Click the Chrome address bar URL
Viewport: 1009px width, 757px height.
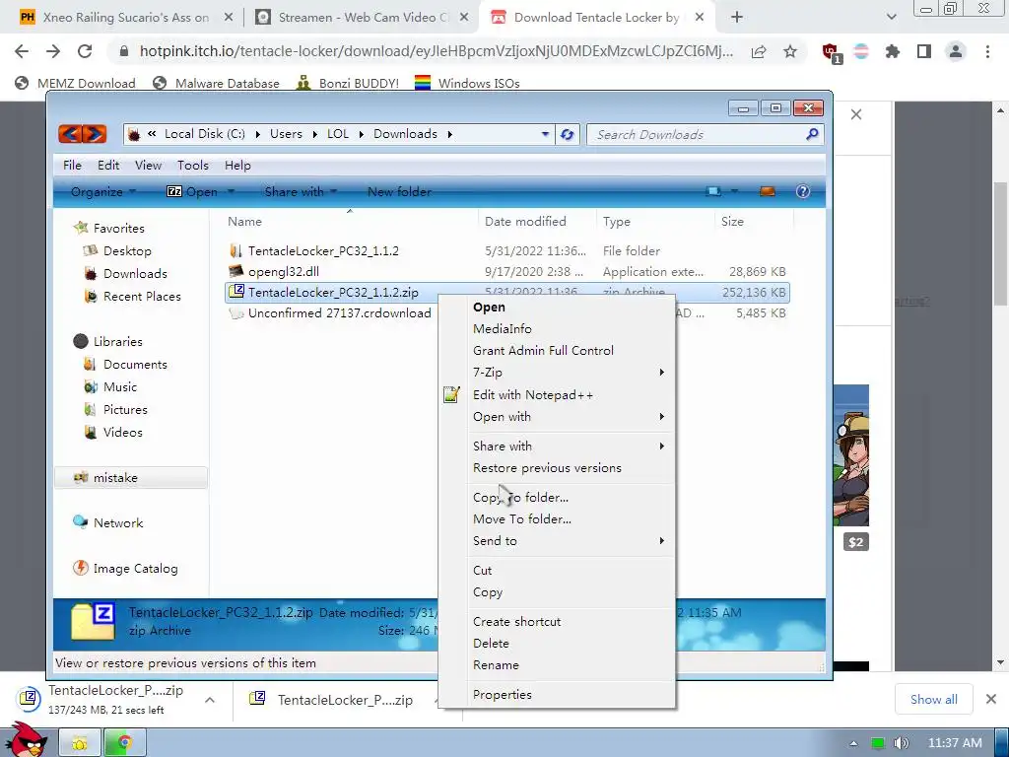pyautogui.click(x=437, y=51)
